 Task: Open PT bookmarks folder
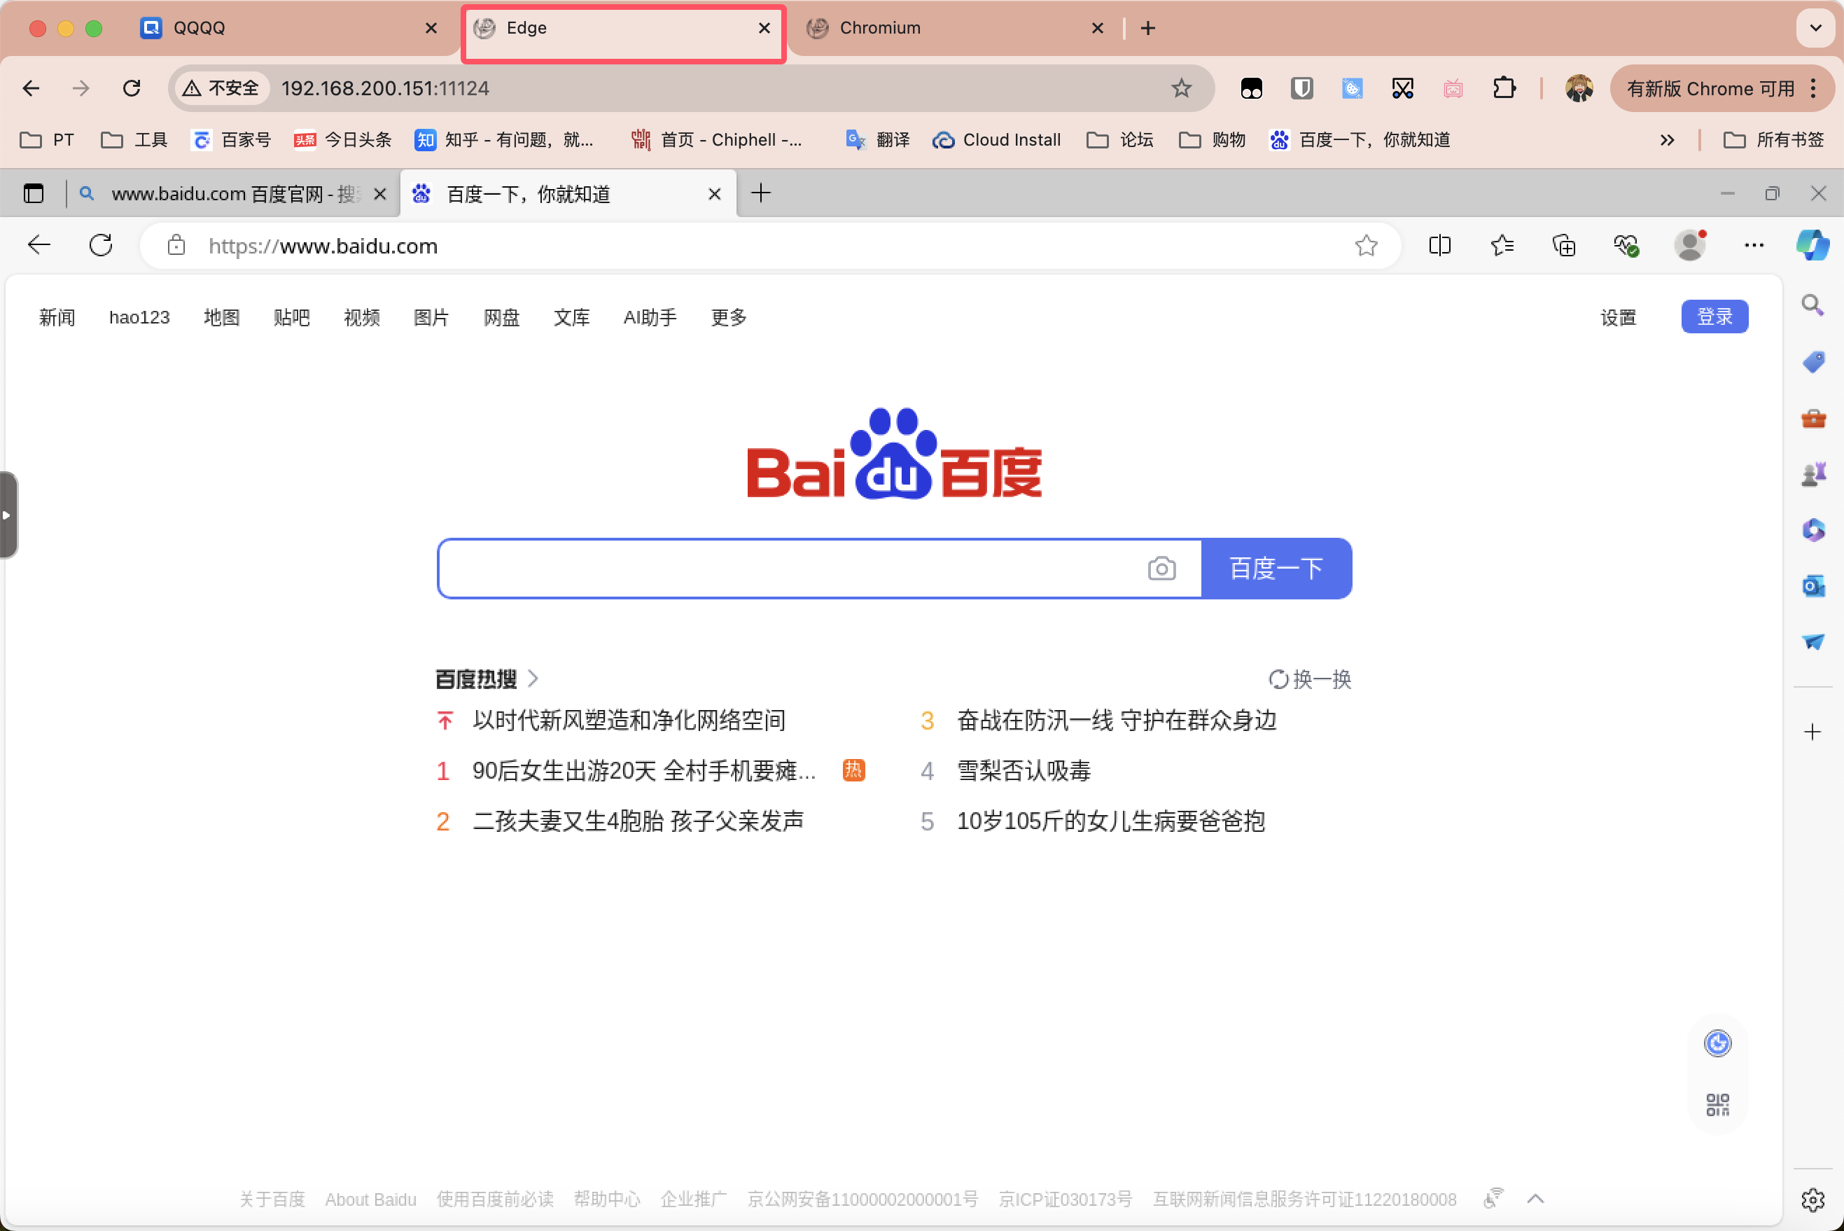point(47,140)
